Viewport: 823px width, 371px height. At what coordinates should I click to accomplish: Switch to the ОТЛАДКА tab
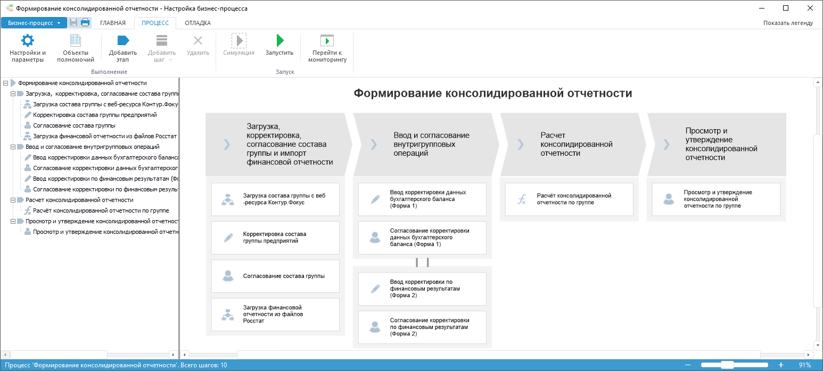(x=197, y=23)
